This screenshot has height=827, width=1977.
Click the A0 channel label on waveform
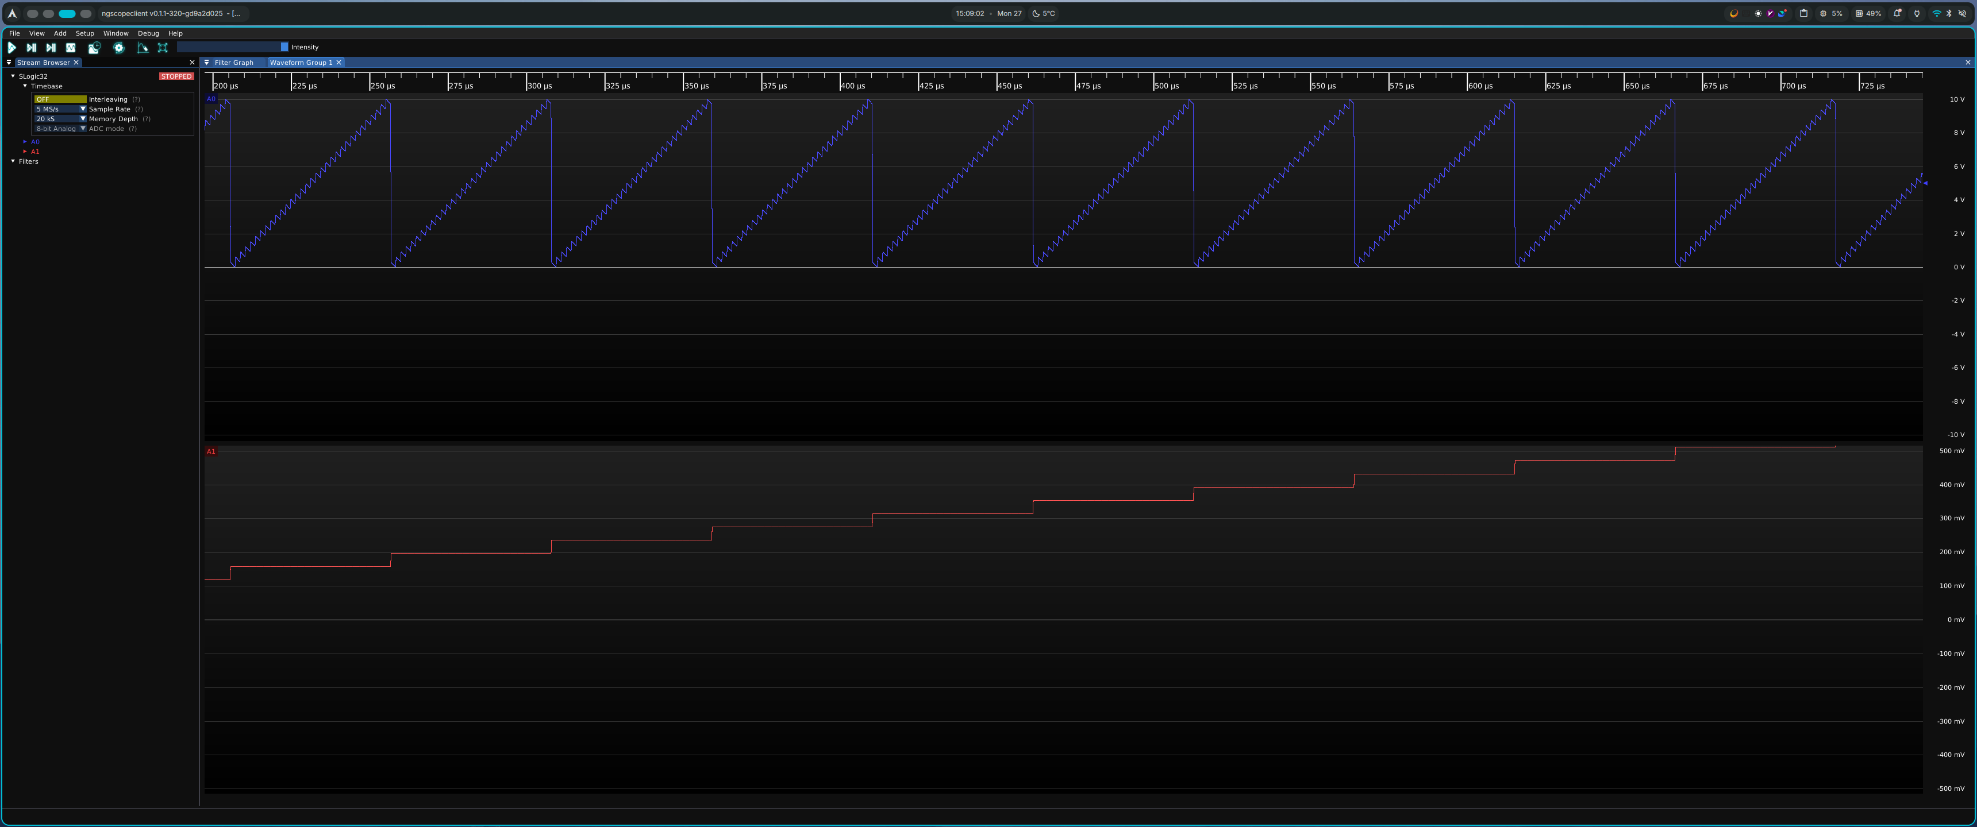click(211, 99)
